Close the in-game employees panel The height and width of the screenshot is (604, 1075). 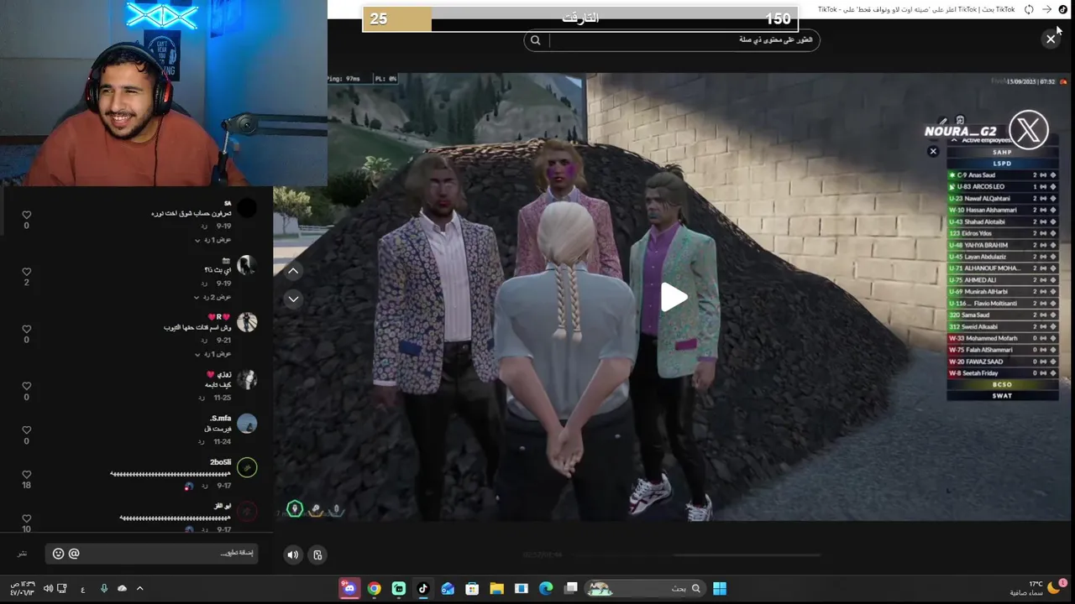click(x=932, y=151)
